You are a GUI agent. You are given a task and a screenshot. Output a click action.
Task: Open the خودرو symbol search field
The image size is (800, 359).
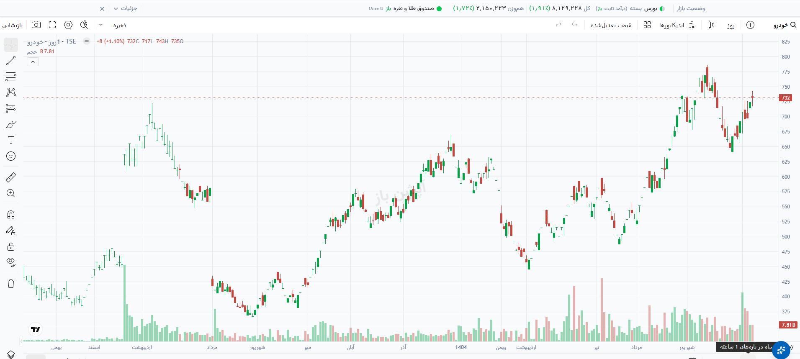pos(785,25)
